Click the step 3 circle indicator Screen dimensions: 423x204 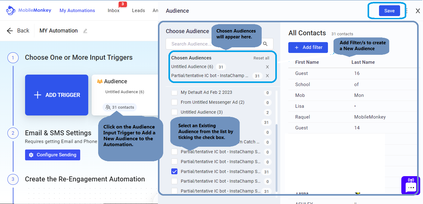13,179
